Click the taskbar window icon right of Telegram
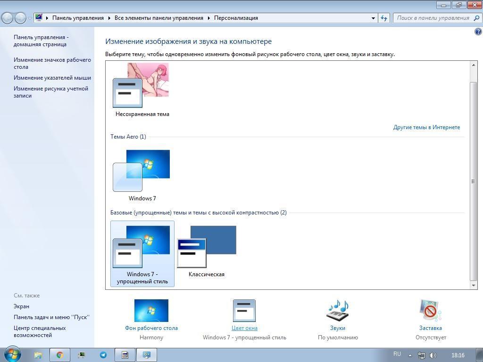This screenshot has height=362, width=483. (x=125, y=355)
